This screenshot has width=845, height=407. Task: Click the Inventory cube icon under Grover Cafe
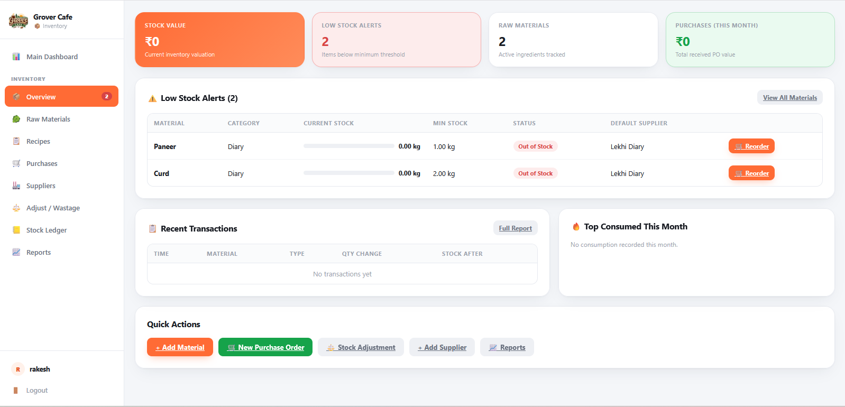pyautogui.click(x=38, y=26)
